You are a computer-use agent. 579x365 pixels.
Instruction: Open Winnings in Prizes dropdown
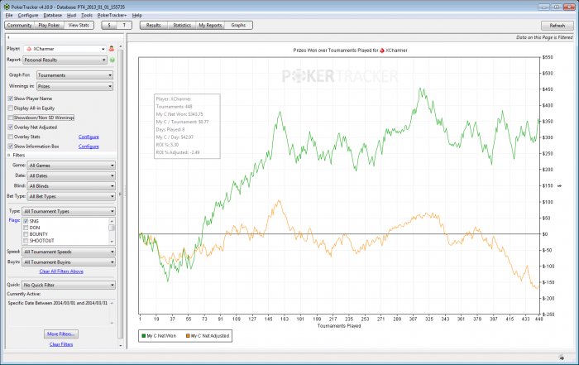pyautogui.click(x=75, y=86)
